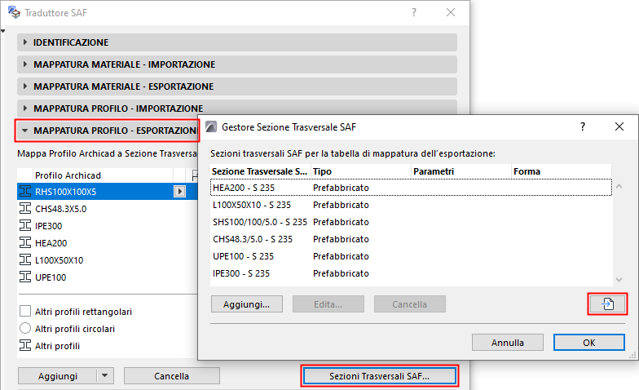This screenshot has width=639, height=390.
Task: Click the profile icon beside IPE300
Action: [x=25, y=225]
